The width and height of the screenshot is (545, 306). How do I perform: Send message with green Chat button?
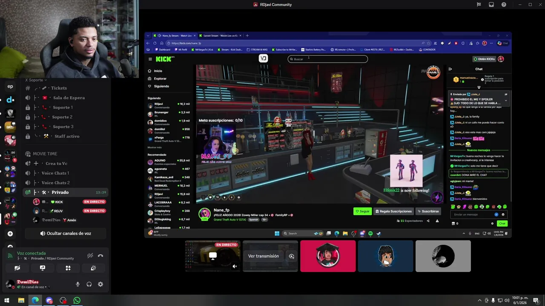click(x=502, y=224)
